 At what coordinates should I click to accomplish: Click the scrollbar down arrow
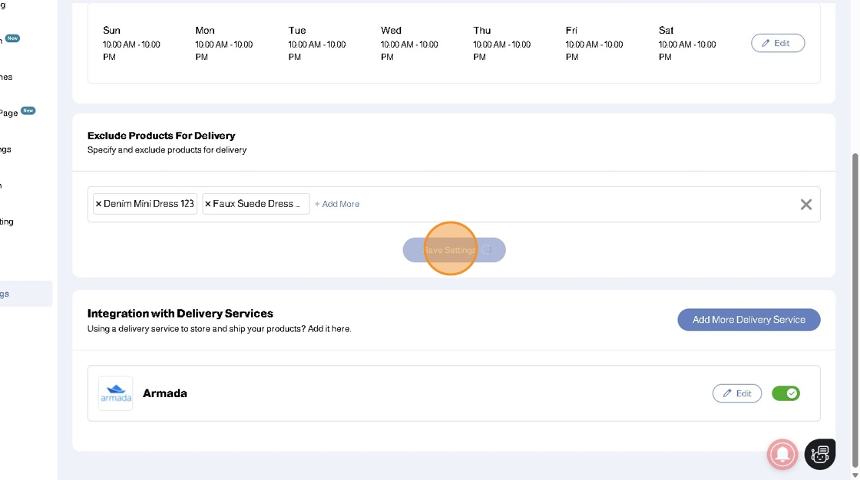tap(855, 475)
